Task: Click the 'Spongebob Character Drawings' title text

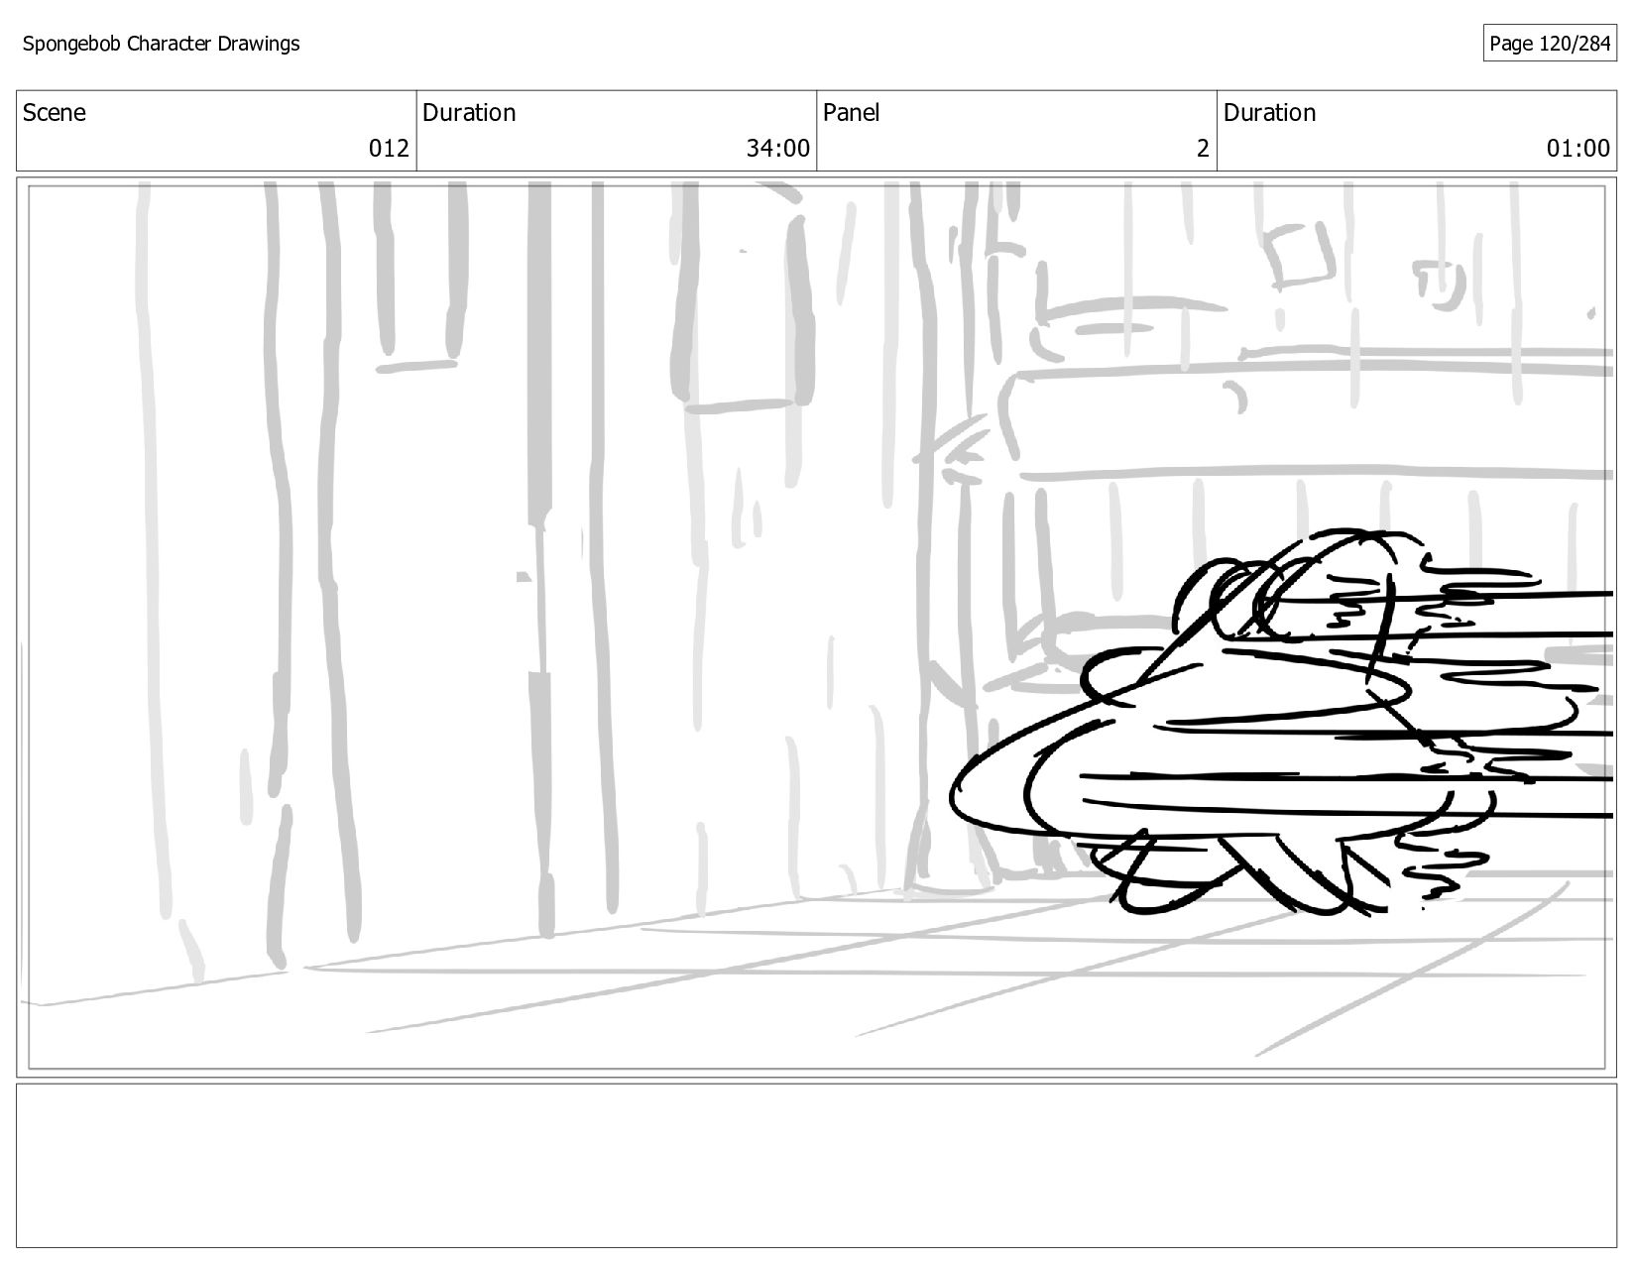Action: 161,44
